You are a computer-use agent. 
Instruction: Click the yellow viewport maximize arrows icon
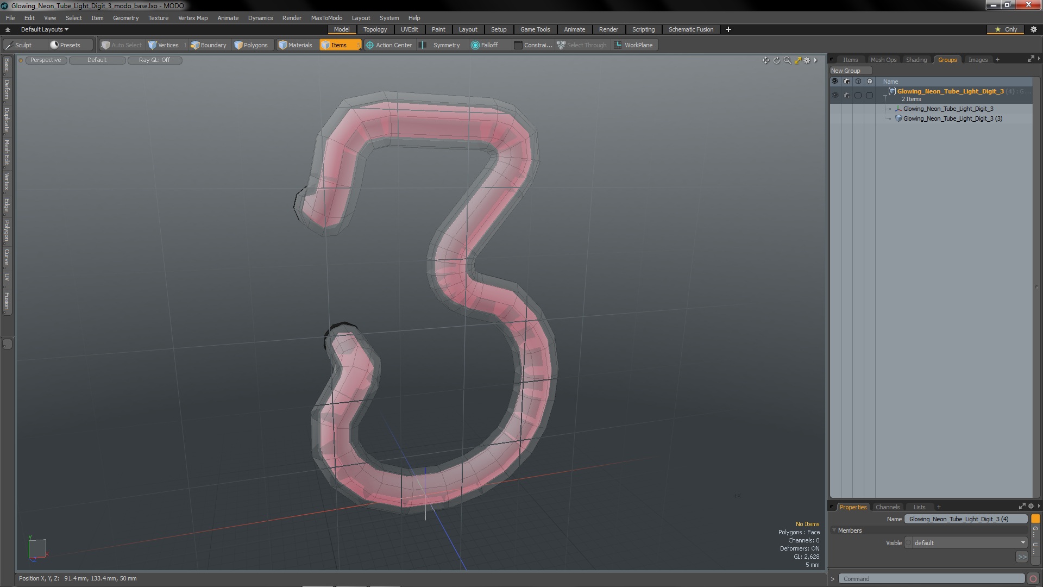tap(797, 60)
